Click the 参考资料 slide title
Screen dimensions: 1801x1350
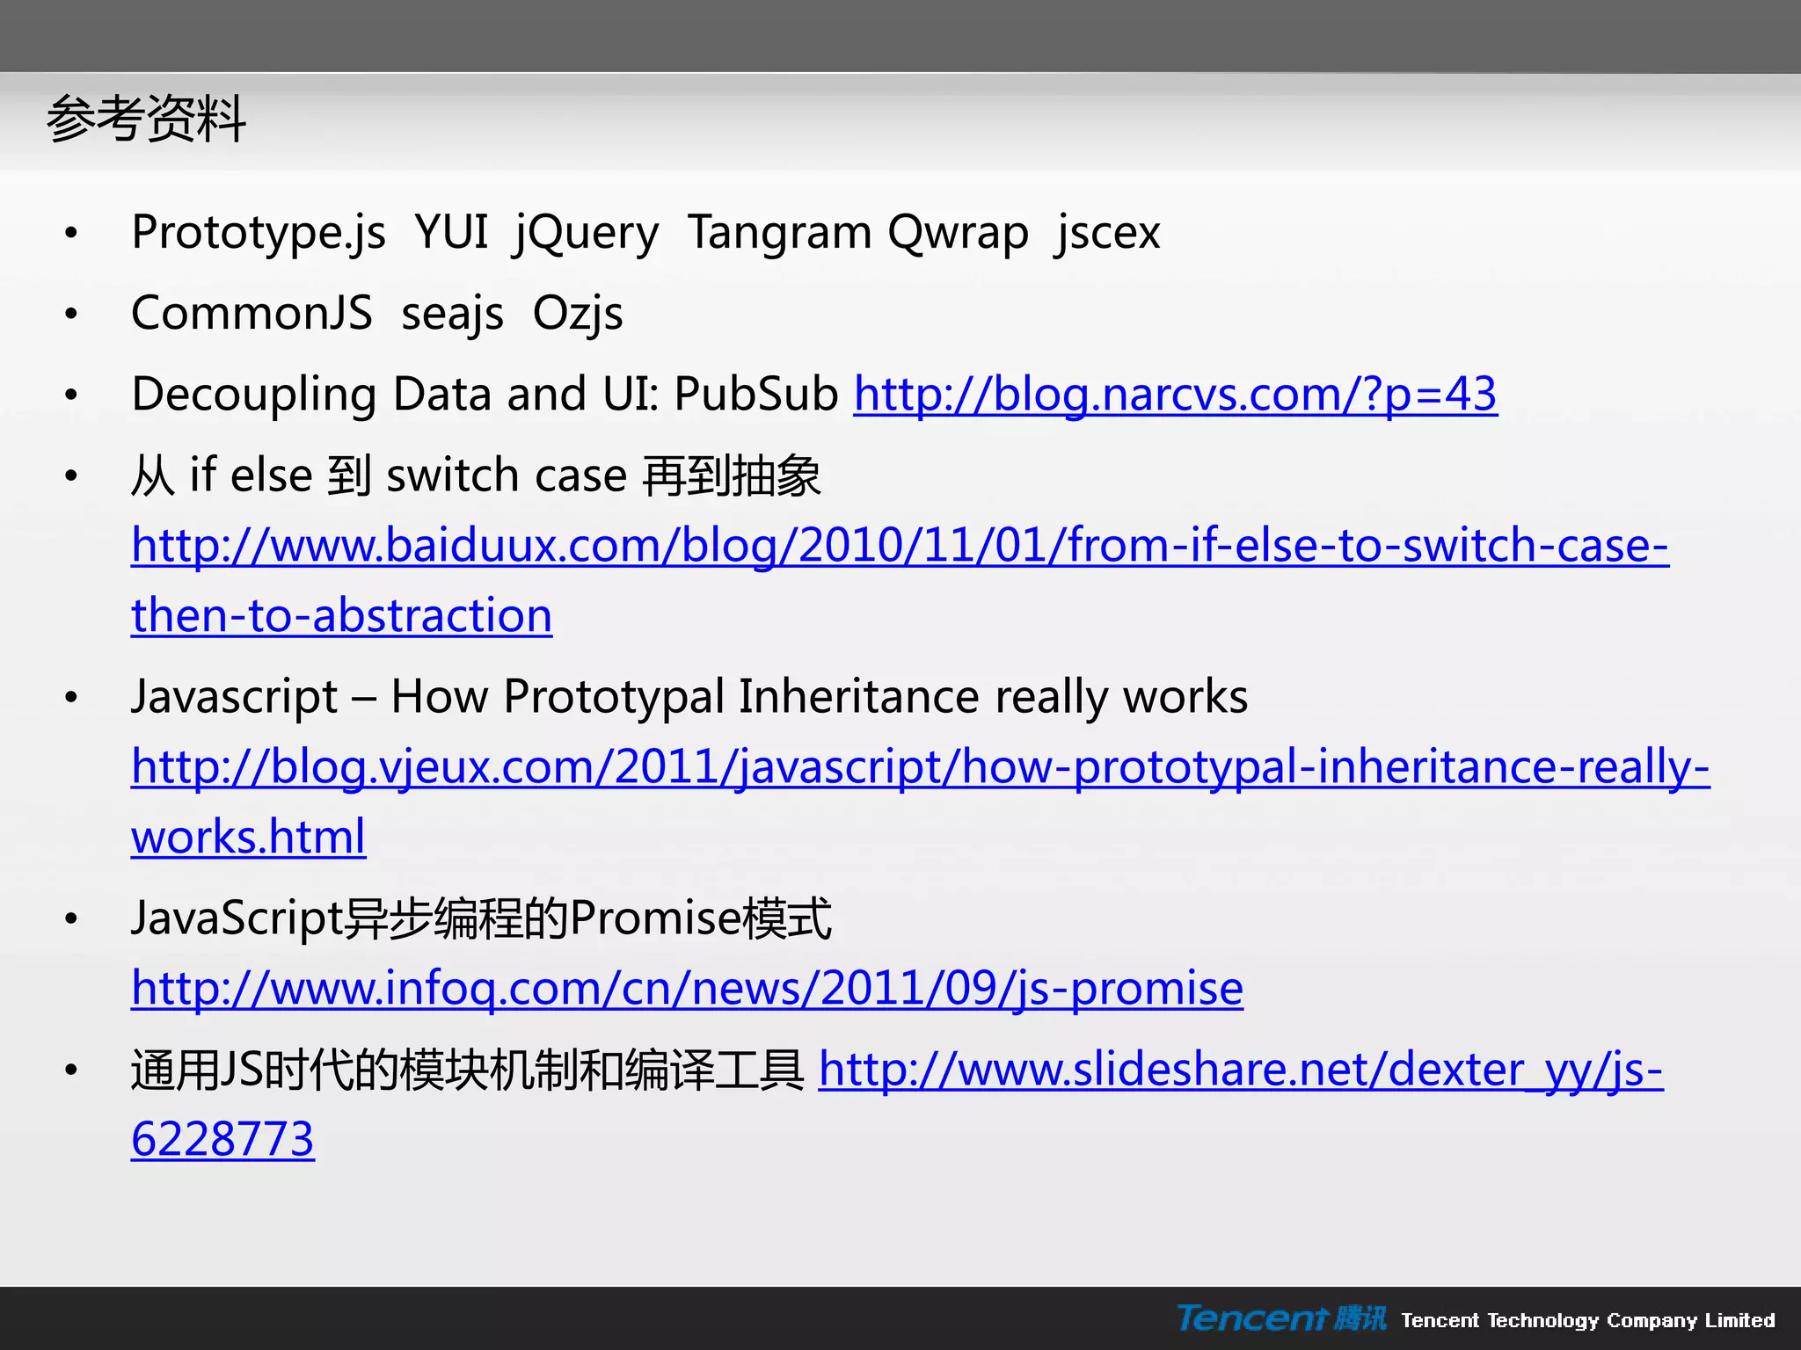pos(146,120)
